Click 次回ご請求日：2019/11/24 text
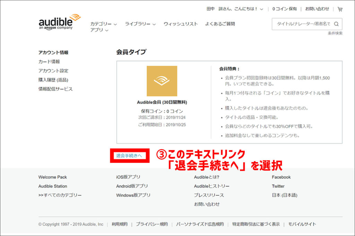355x236 pixels. click(162, 117)
